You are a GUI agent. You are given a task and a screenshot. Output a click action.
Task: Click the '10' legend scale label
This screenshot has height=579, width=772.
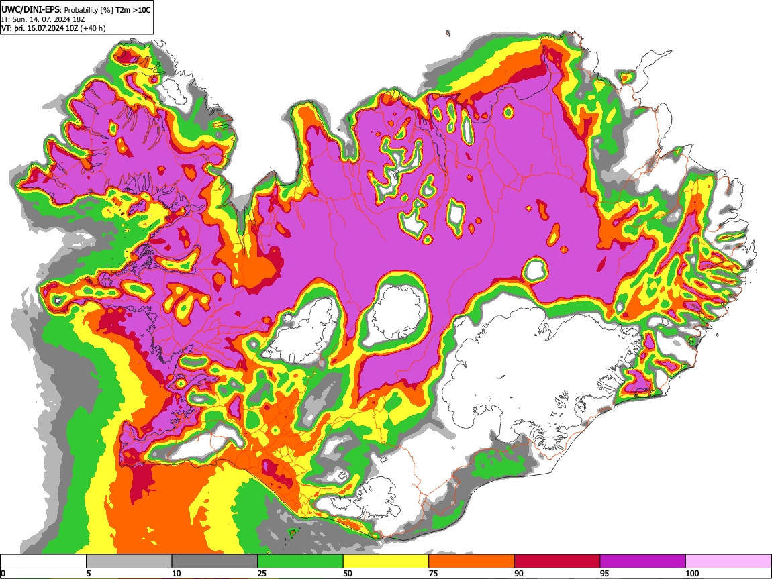coord(177,573)
